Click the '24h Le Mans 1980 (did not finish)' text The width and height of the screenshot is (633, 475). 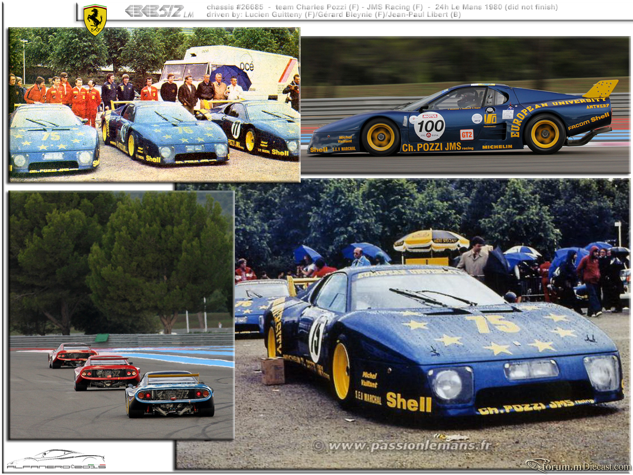tap(497, 7)
